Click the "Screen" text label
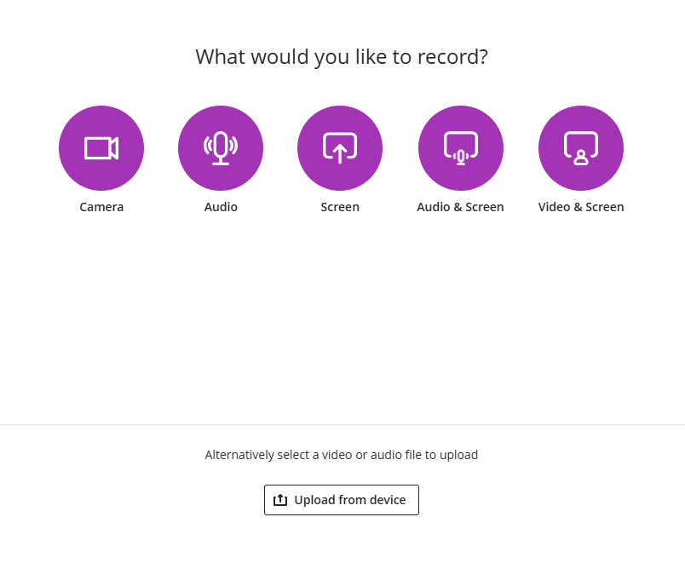This screenshot has width=685, height=563. [340, 207]
